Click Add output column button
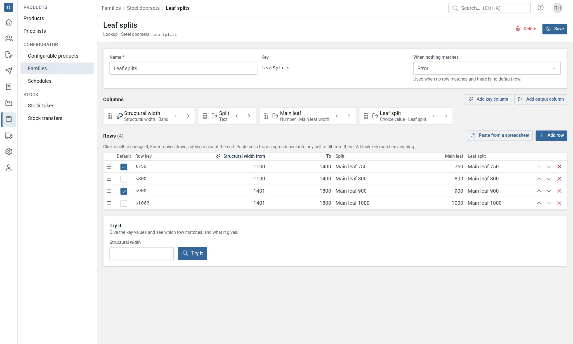This screenshot has height=344, width=573. 541,99
